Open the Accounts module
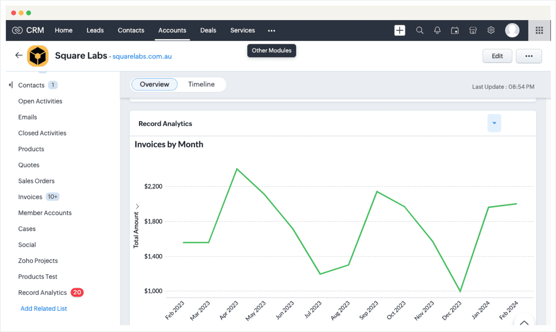 click(172, 31)
